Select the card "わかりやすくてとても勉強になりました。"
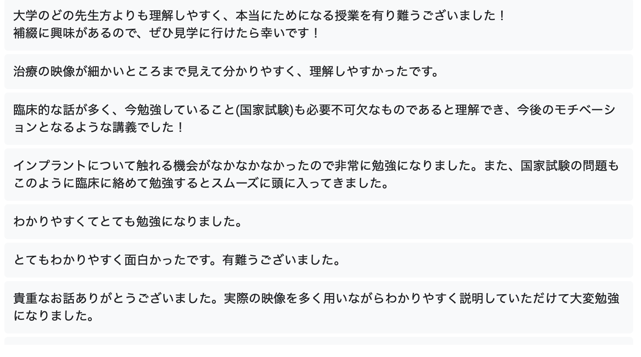641x357 pixels. 318,222
